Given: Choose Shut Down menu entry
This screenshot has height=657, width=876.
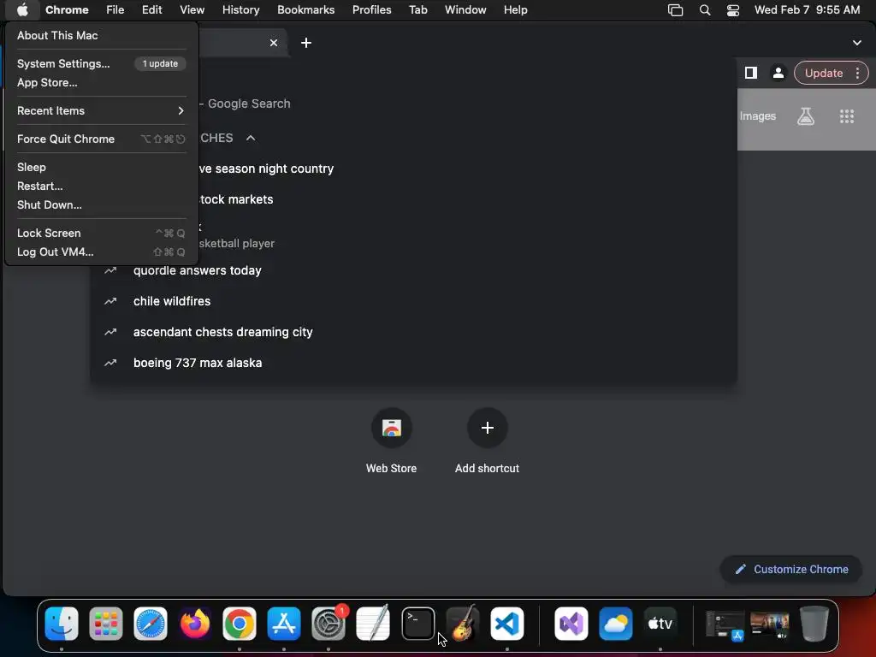Looking at the screenshot, I should 101,205.
